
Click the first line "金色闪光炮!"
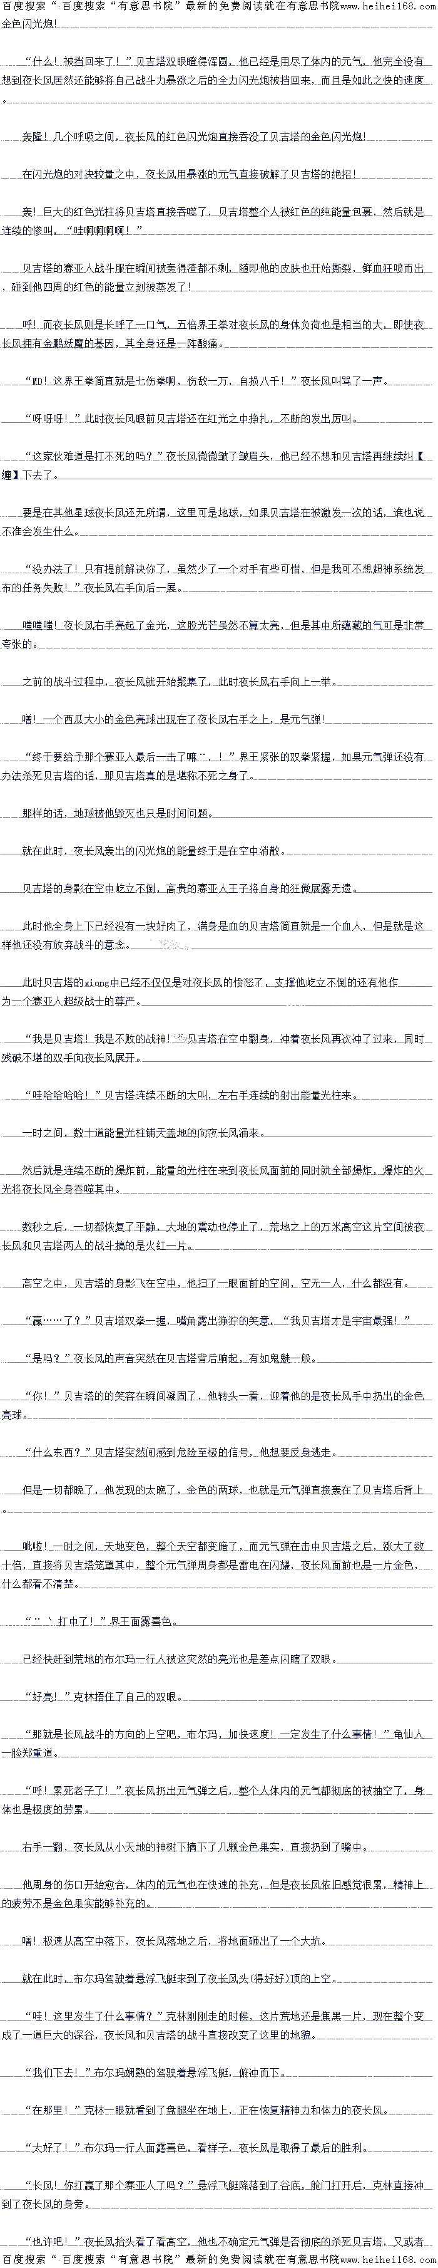pyautogui.click(x=30, y=23)
